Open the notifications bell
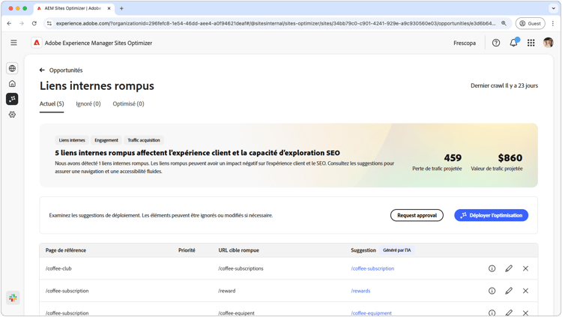Screen dimensions: 562x317 tap(513, 43)
